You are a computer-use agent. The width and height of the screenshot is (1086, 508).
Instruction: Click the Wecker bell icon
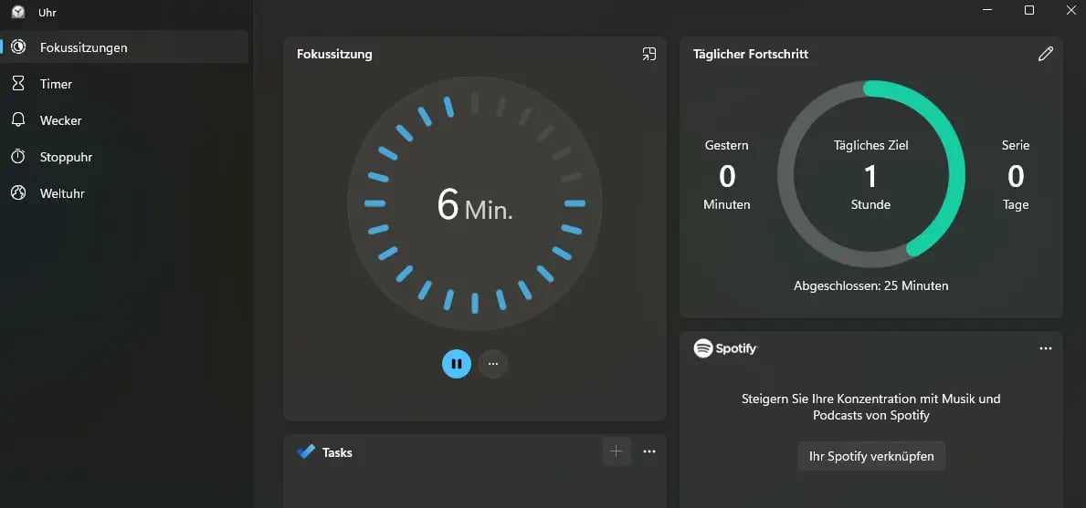(18, 120)
